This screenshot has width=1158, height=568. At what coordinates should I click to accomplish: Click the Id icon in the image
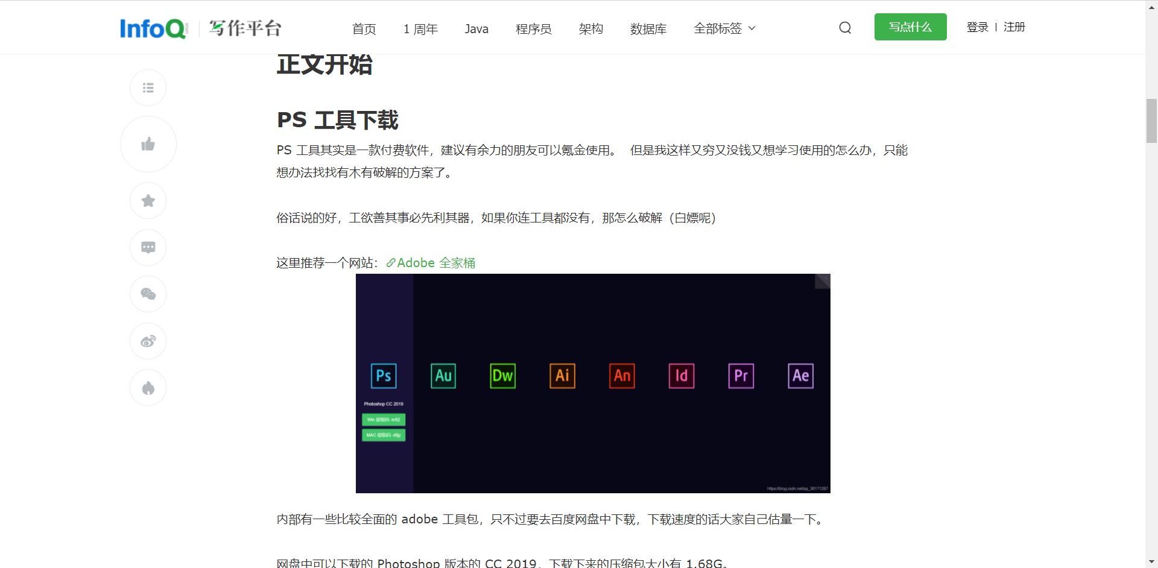682,376
